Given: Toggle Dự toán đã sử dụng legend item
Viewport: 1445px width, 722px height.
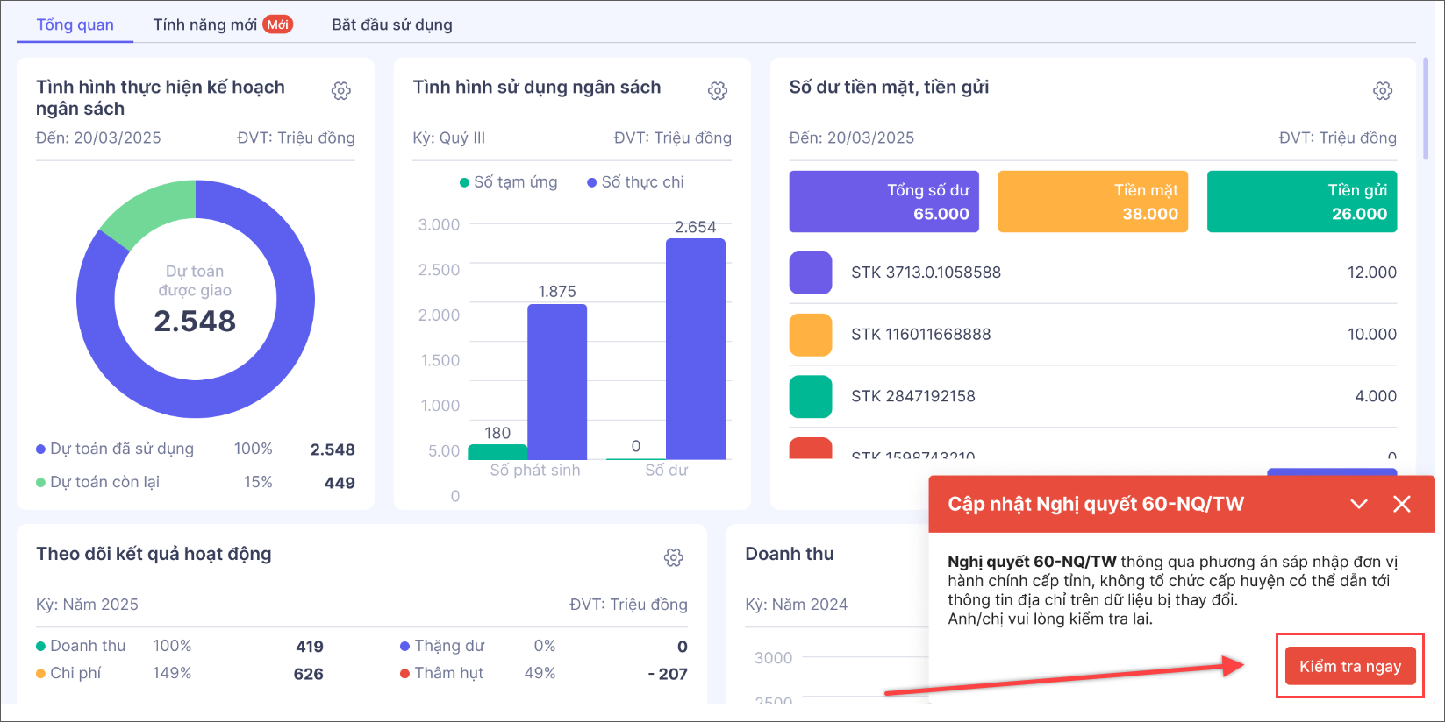Looking at the screenshot, I should [115, 449].
